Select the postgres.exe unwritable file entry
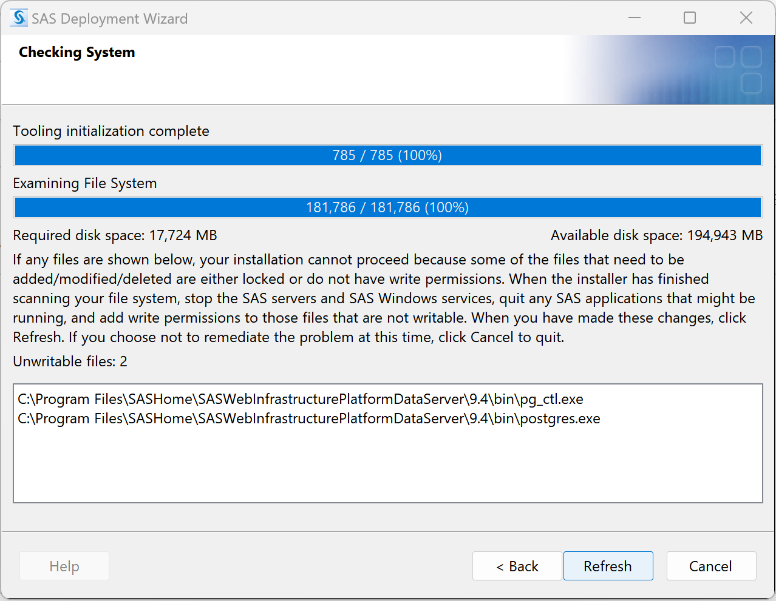This screenshot has height=601, width=776. point(309,418)
